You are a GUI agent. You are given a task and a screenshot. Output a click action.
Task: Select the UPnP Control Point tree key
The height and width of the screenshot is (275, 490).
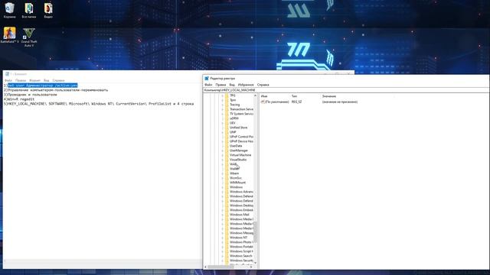241,137
